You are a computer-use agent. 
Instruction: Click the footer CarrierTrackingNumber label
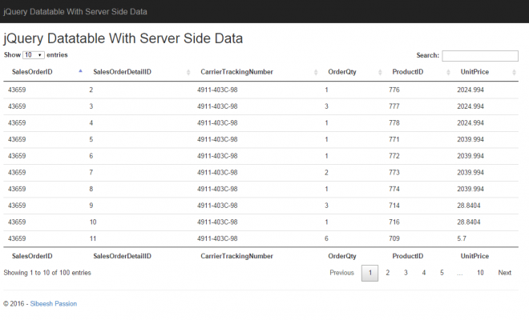coord(236,256)
